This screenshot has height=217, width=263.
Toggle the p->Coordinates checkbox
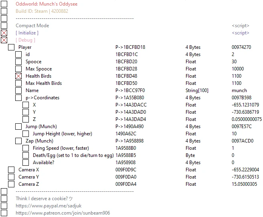[18, 98]
